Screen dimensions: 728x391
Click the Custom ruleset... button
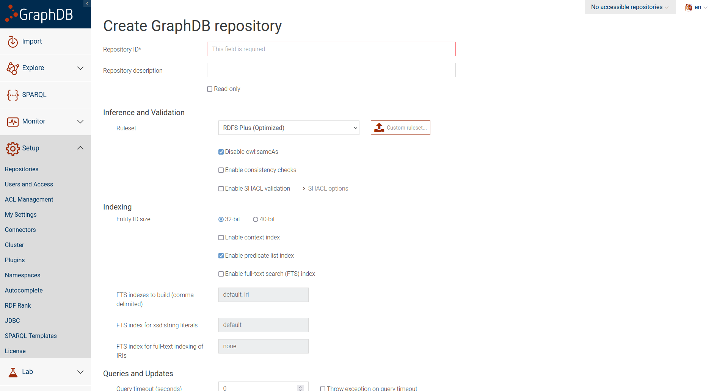(400, 128)
